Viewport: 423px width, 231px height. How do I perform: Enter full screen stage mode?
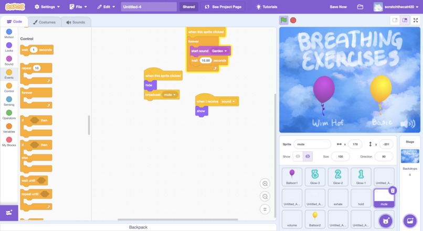[416, 20]
